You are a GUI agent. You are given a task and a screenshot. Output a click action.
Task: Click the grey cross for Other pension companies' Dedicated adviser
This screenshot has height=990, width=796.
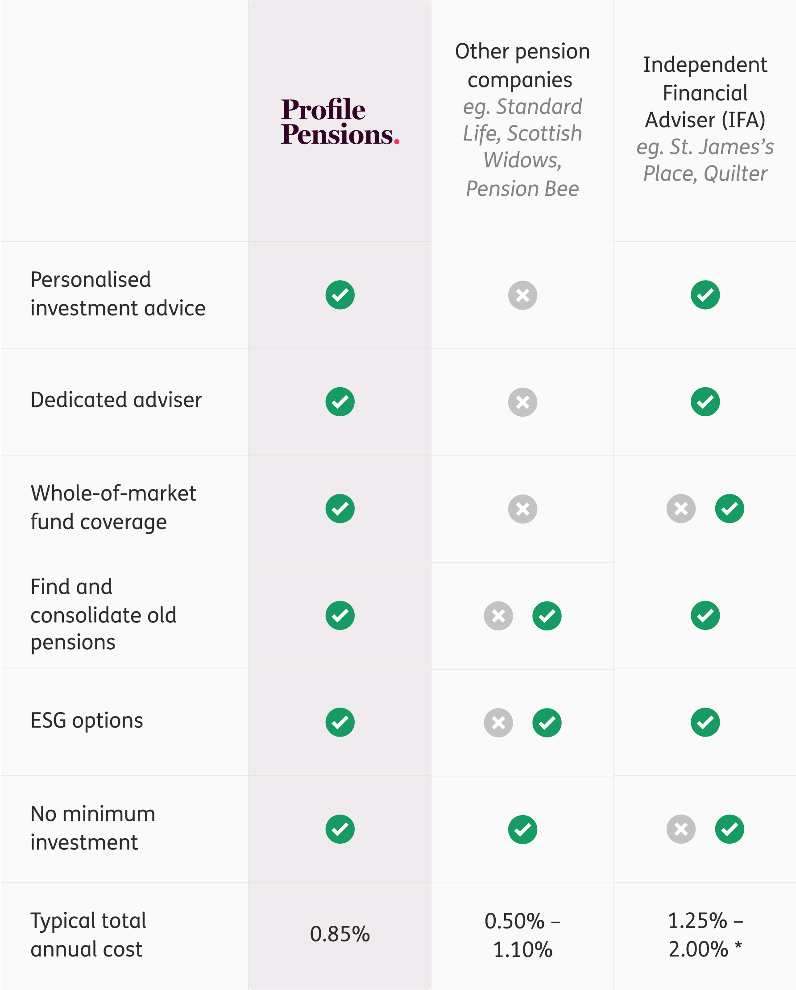click(522, 402)
